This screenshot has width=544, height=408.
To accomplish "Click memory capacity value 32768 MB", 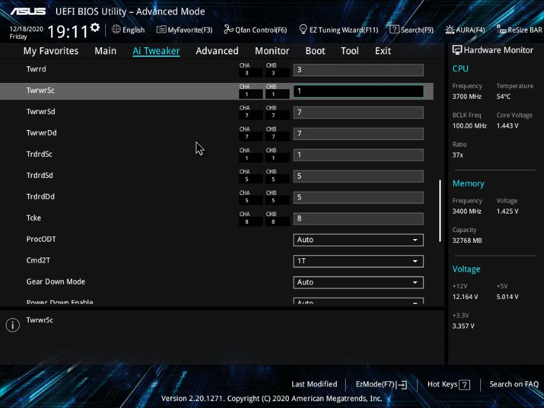I will pos(467,240).
